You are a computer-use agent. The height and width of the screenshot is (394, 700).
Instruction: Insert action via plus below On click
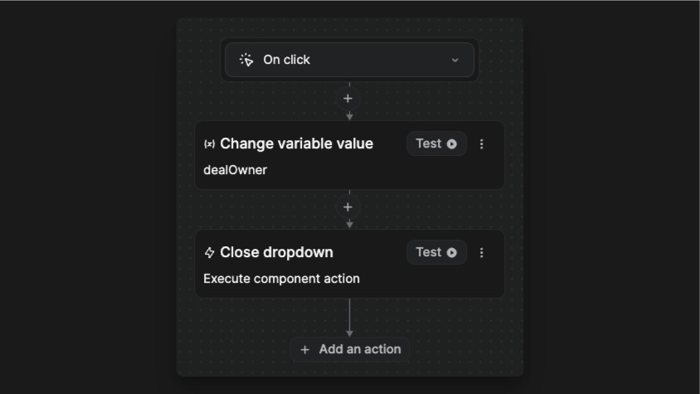click(x=348, y=98)
